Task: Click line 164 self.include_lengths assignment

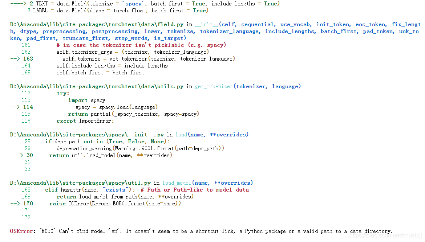Action: (x=112, y=66)
